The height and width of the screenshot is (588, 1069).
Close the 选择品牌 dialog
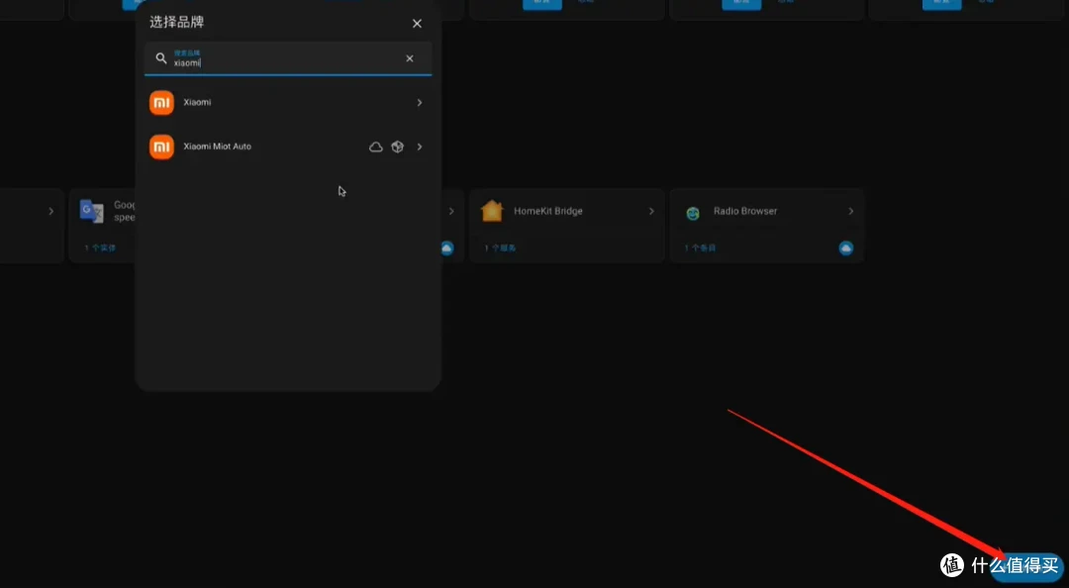pyautogui.click(x=418, y=23)
